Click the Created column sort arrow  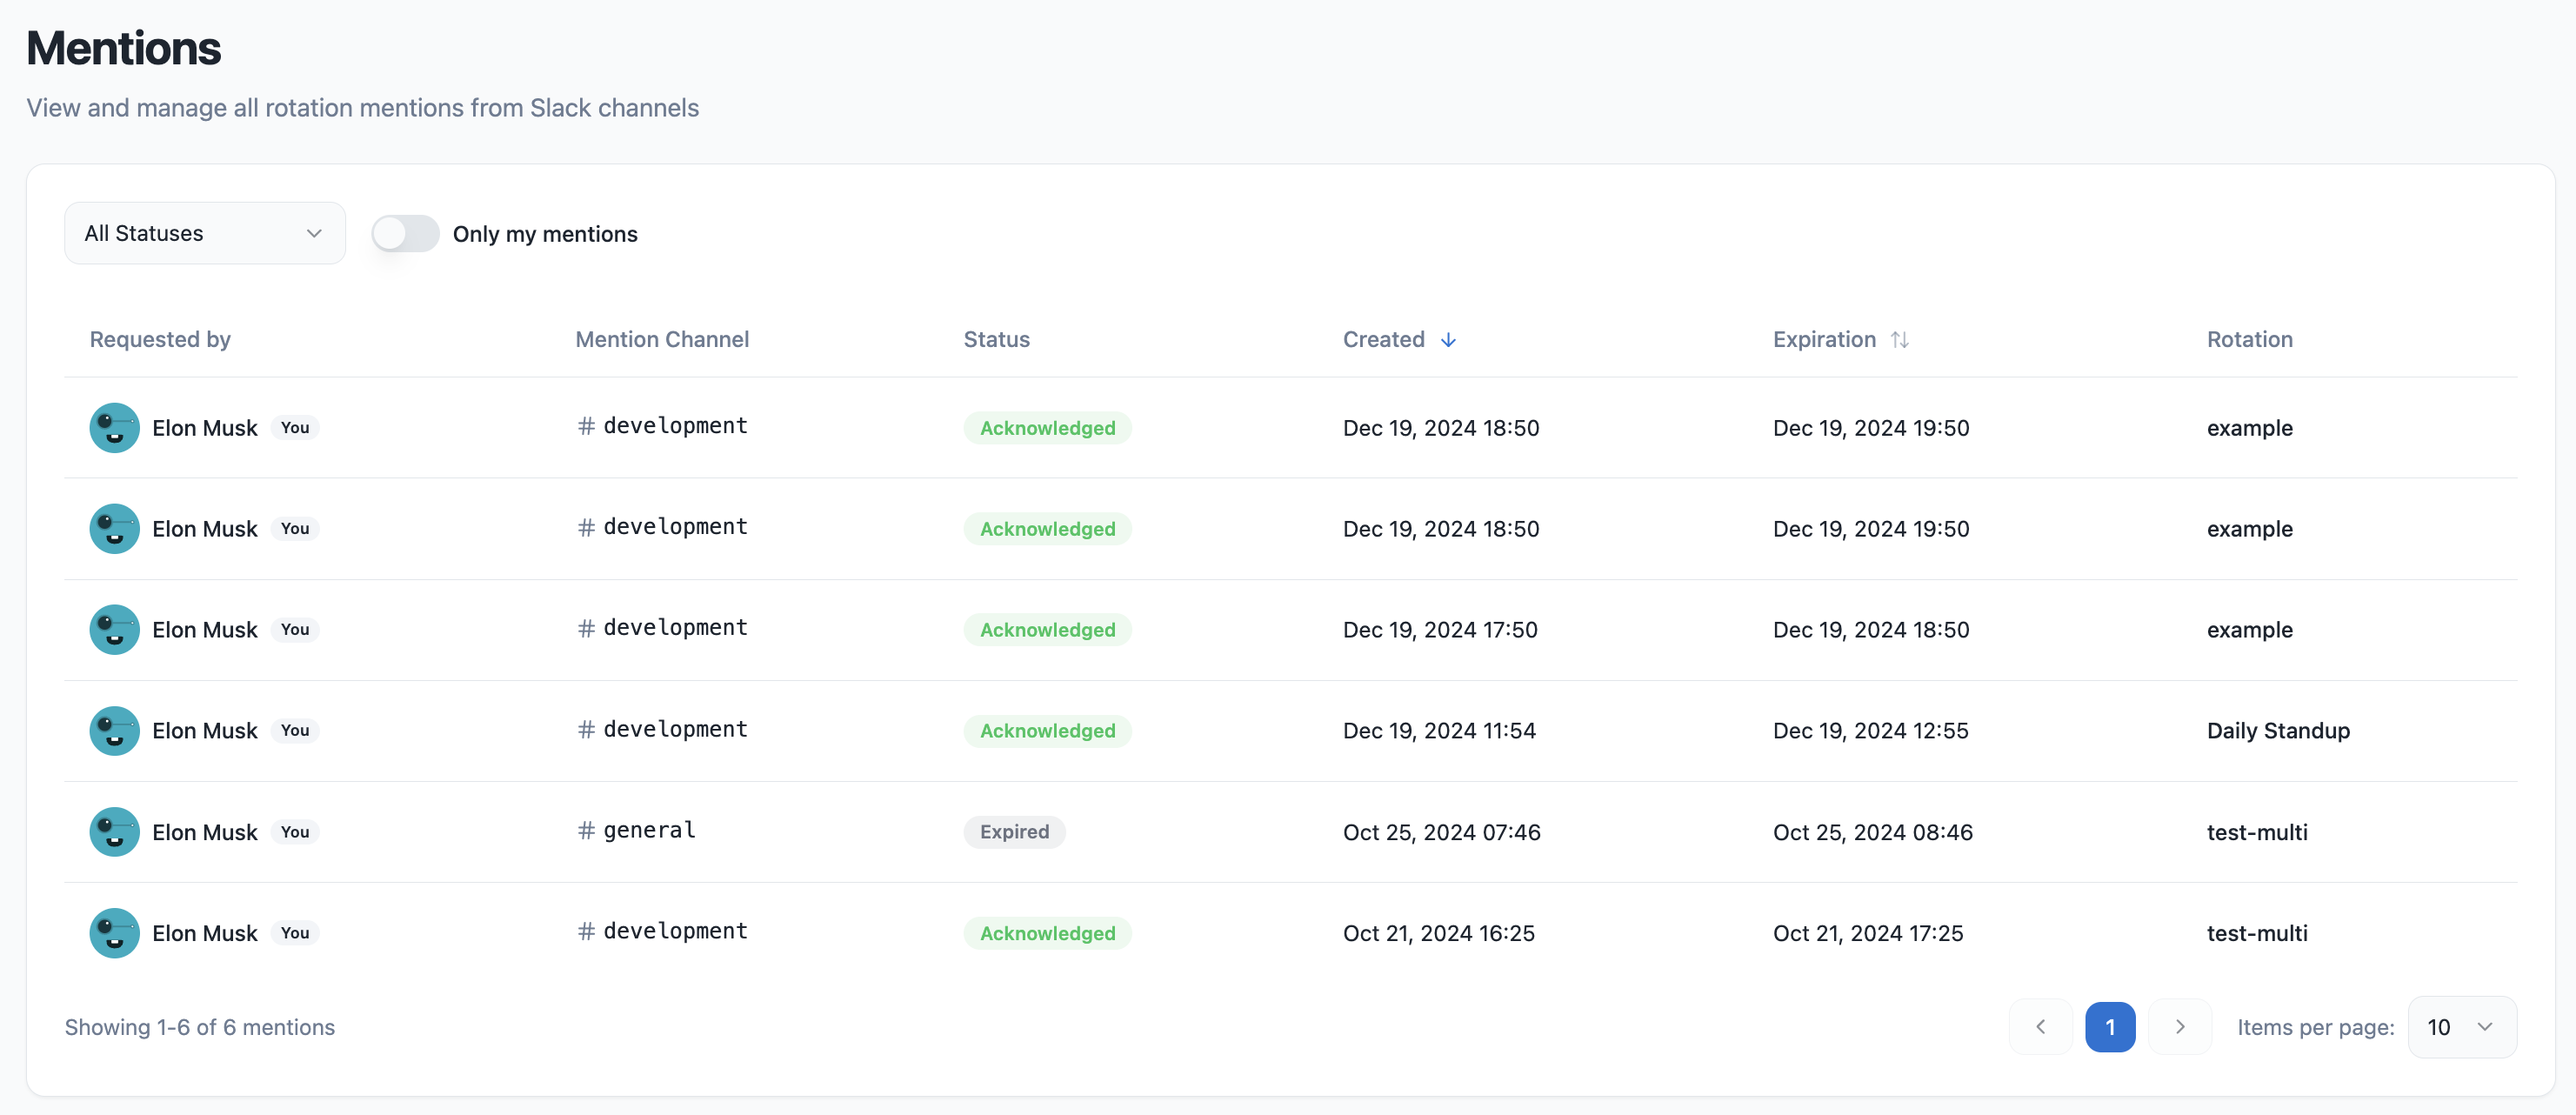click(1447, 340)
